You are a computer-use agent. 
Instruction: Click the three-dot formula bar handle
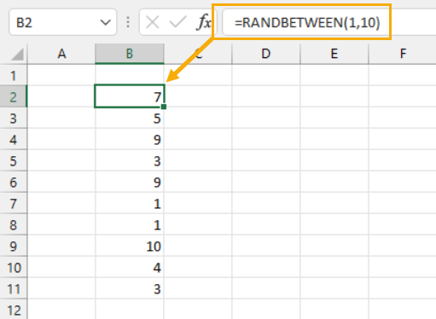click(x=128, y=22)
